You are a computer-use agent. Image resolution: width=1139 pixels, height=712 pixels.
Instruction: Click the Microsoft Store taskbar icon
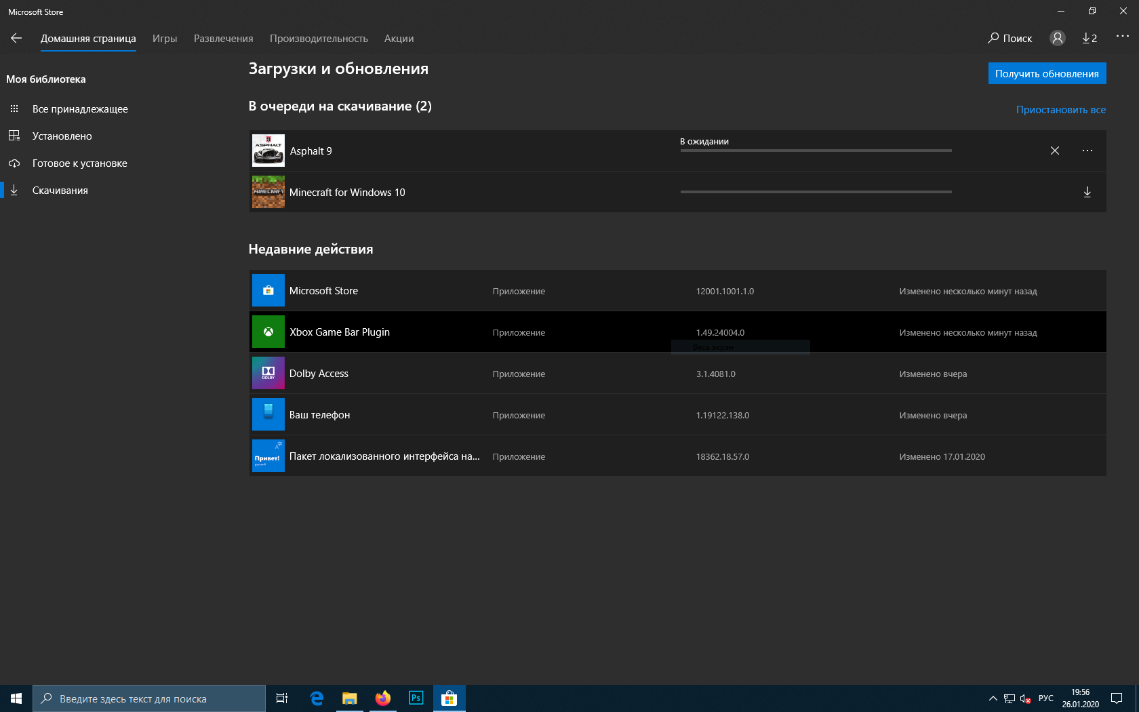(x=449, y=698)
